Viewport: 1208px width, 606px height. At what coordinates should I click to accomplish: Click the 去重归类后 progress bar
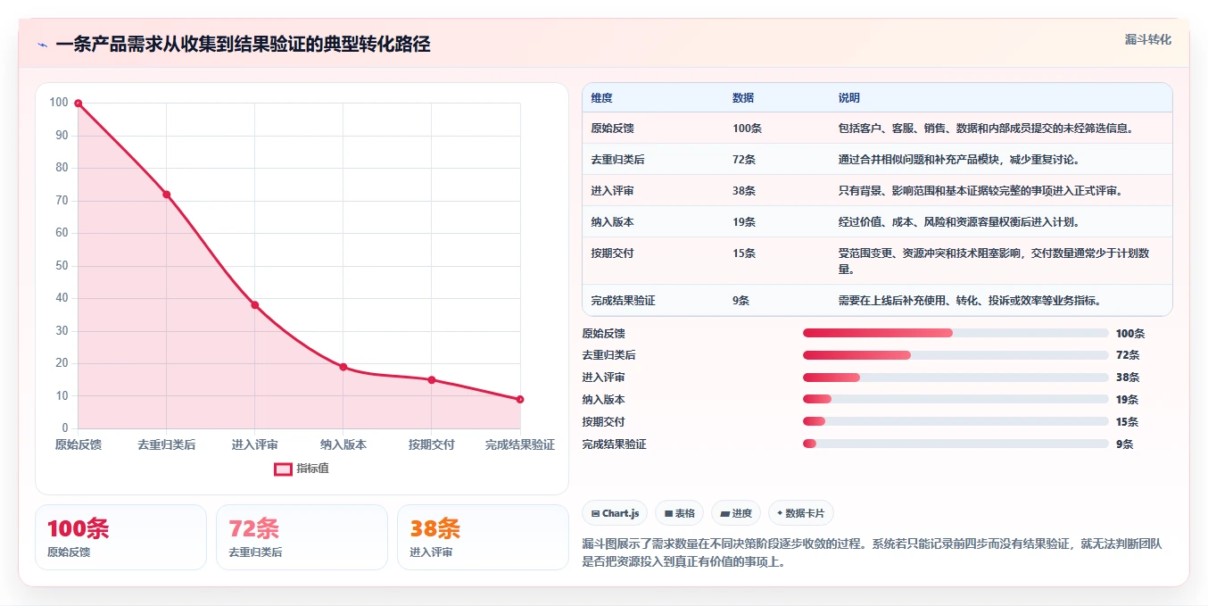point(956,355)
